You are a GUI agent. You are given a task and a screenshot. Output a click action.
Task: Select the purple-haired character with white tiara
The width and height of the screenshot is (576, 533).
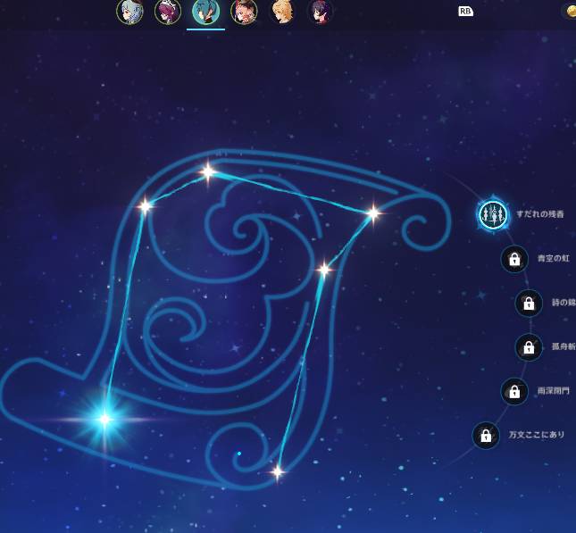click(x=168, y=12)
